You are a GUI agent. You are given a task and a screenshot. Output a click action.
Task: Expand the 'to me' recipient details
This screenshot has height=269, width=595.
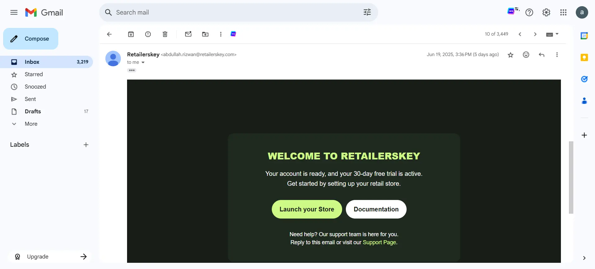pos(143,63)
